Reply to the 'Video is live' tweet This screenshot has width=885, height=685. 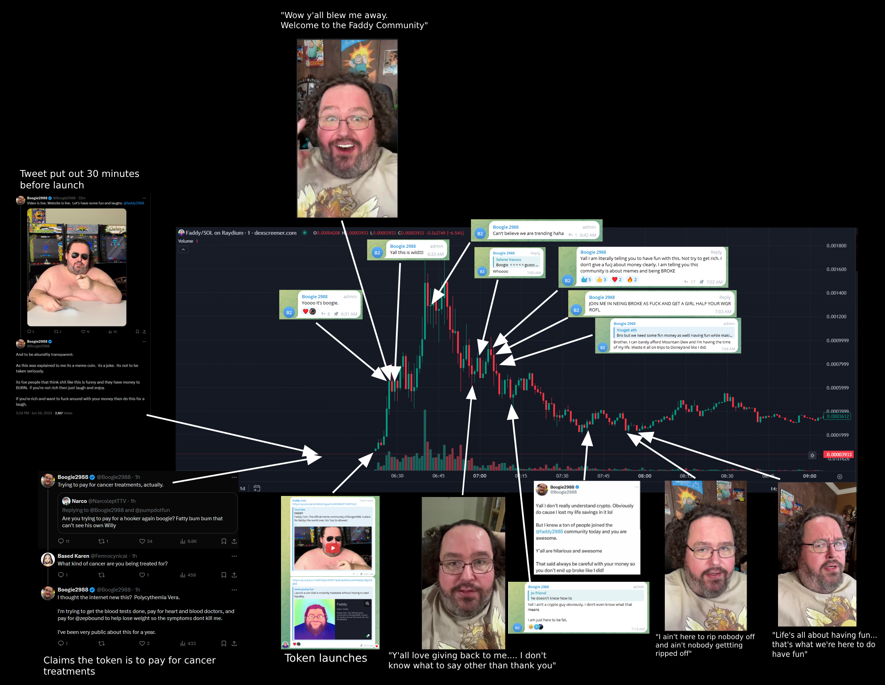click(x=29, y=332)
